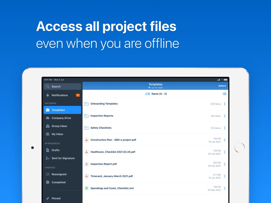Click the Up-to-date sync status
This screenshot has height=203, width=271.
(x=156, y=87)
